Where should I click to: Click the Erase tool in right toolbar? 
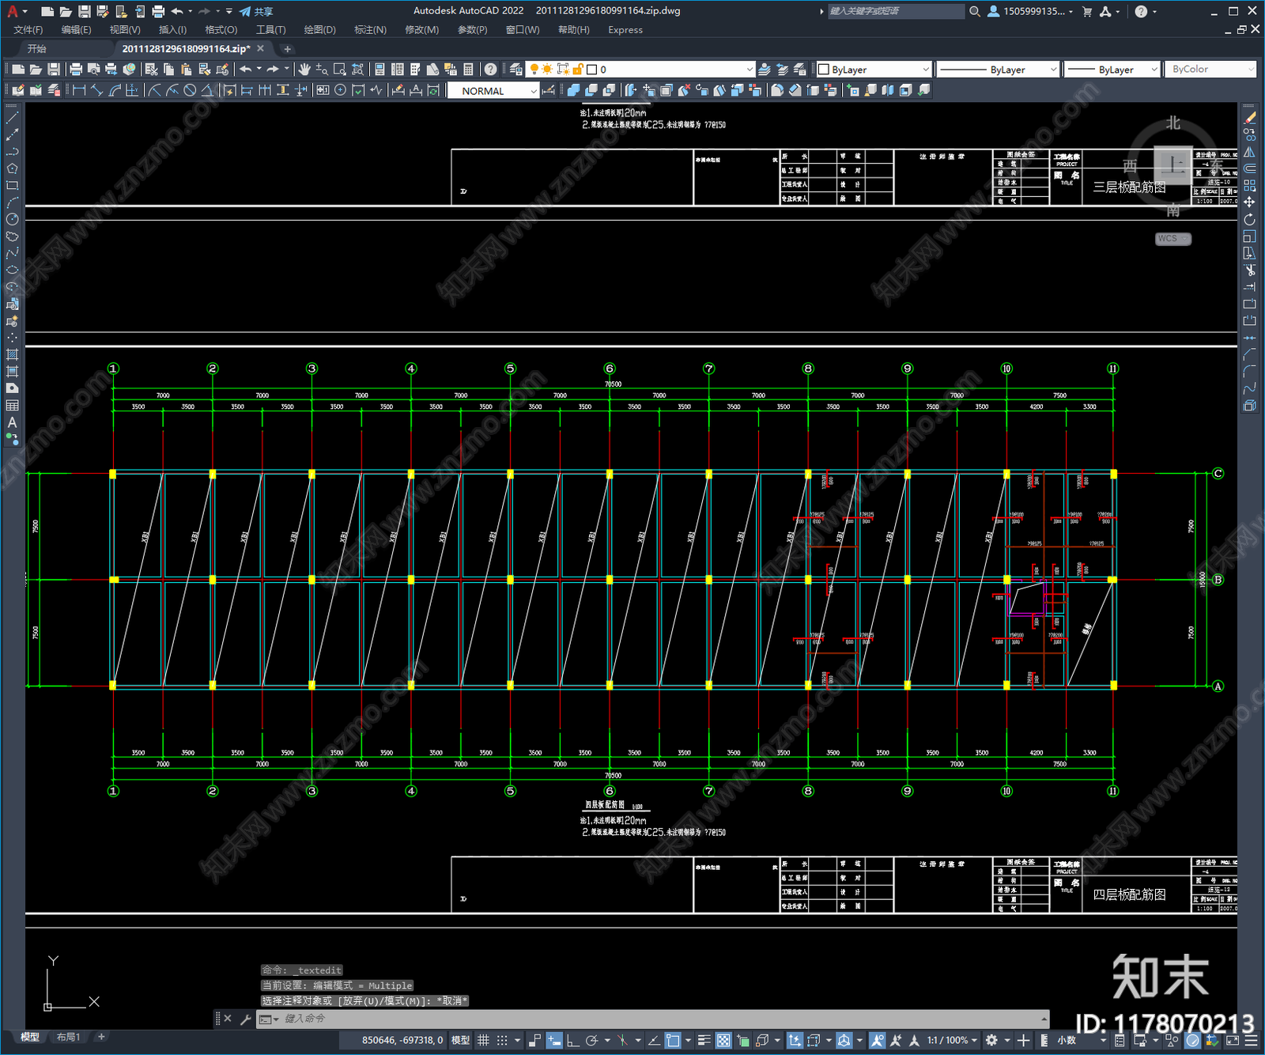pyautogui.click(x=1249, y=119)
